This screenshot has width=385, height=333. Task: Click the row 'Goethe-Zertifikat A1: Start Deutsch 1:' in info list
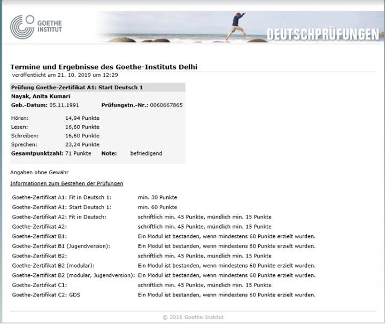(x=61, y=207)
